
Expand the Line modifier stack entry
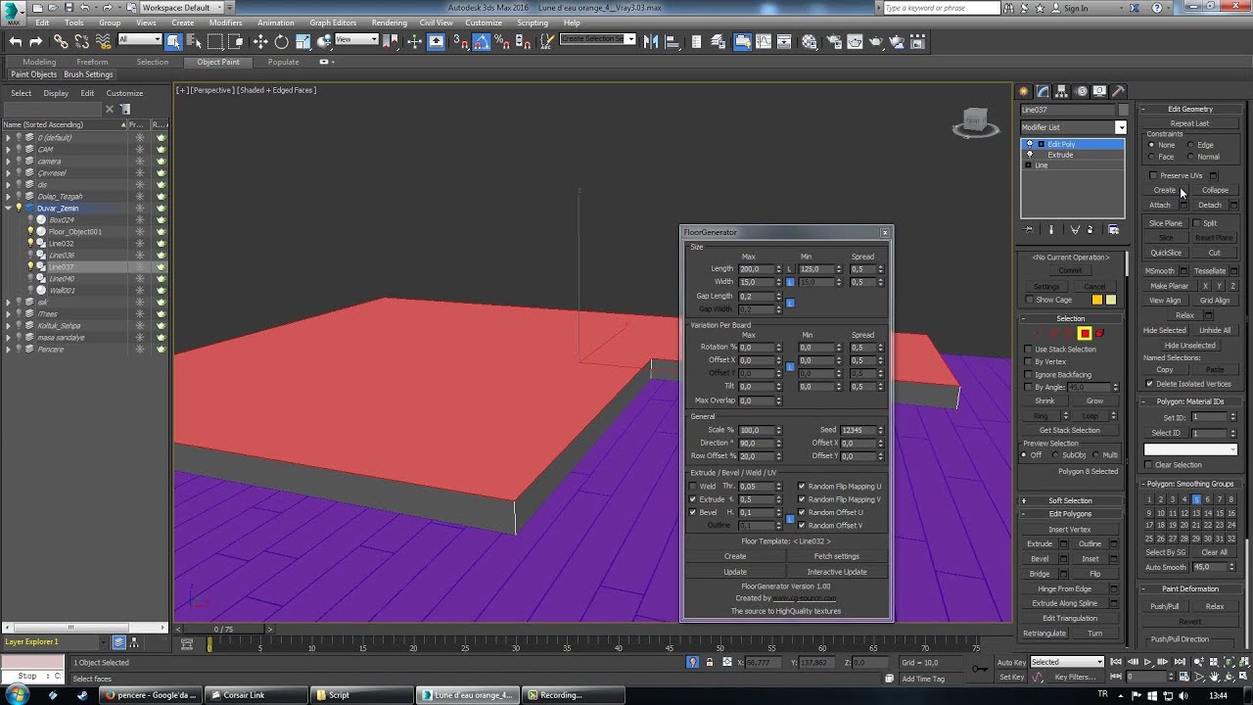1028,165
